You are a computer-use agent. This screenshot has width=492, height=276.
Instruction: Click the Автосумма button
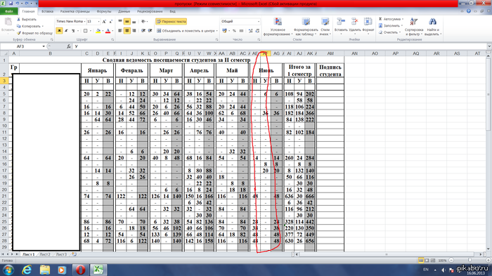391,19
